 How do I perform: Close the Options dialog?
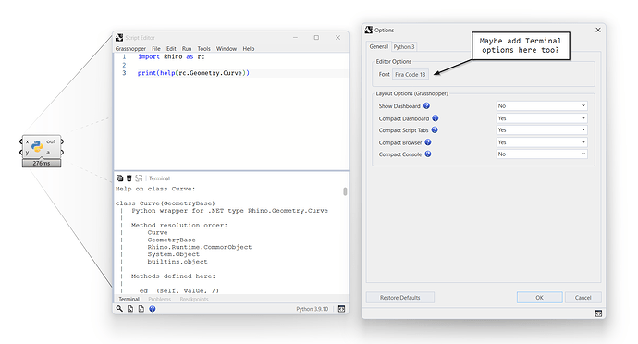(x=598, y=30)
